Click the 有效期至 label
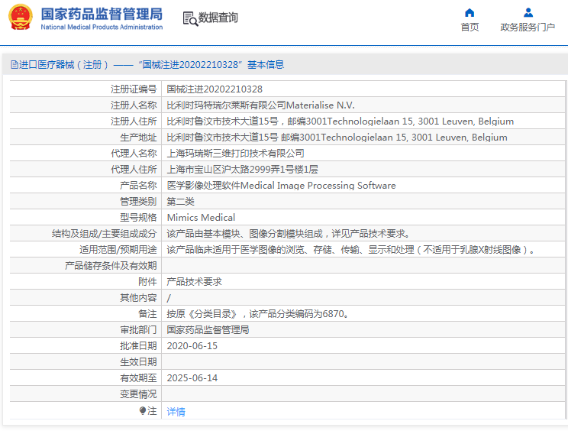The image size is (568, 434). pyautogui.click(x=138, y=377)
